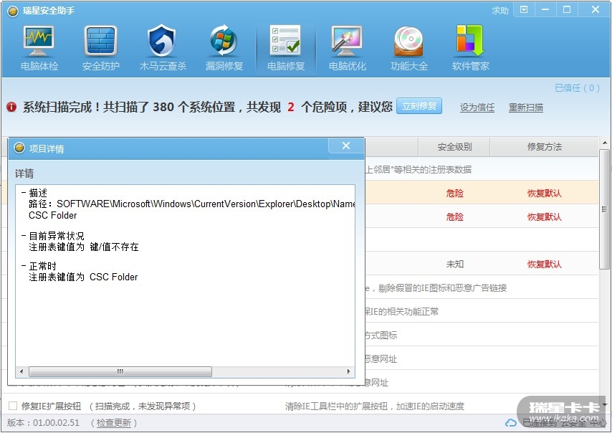Collapse the 描述 section in details

(24, 193)
